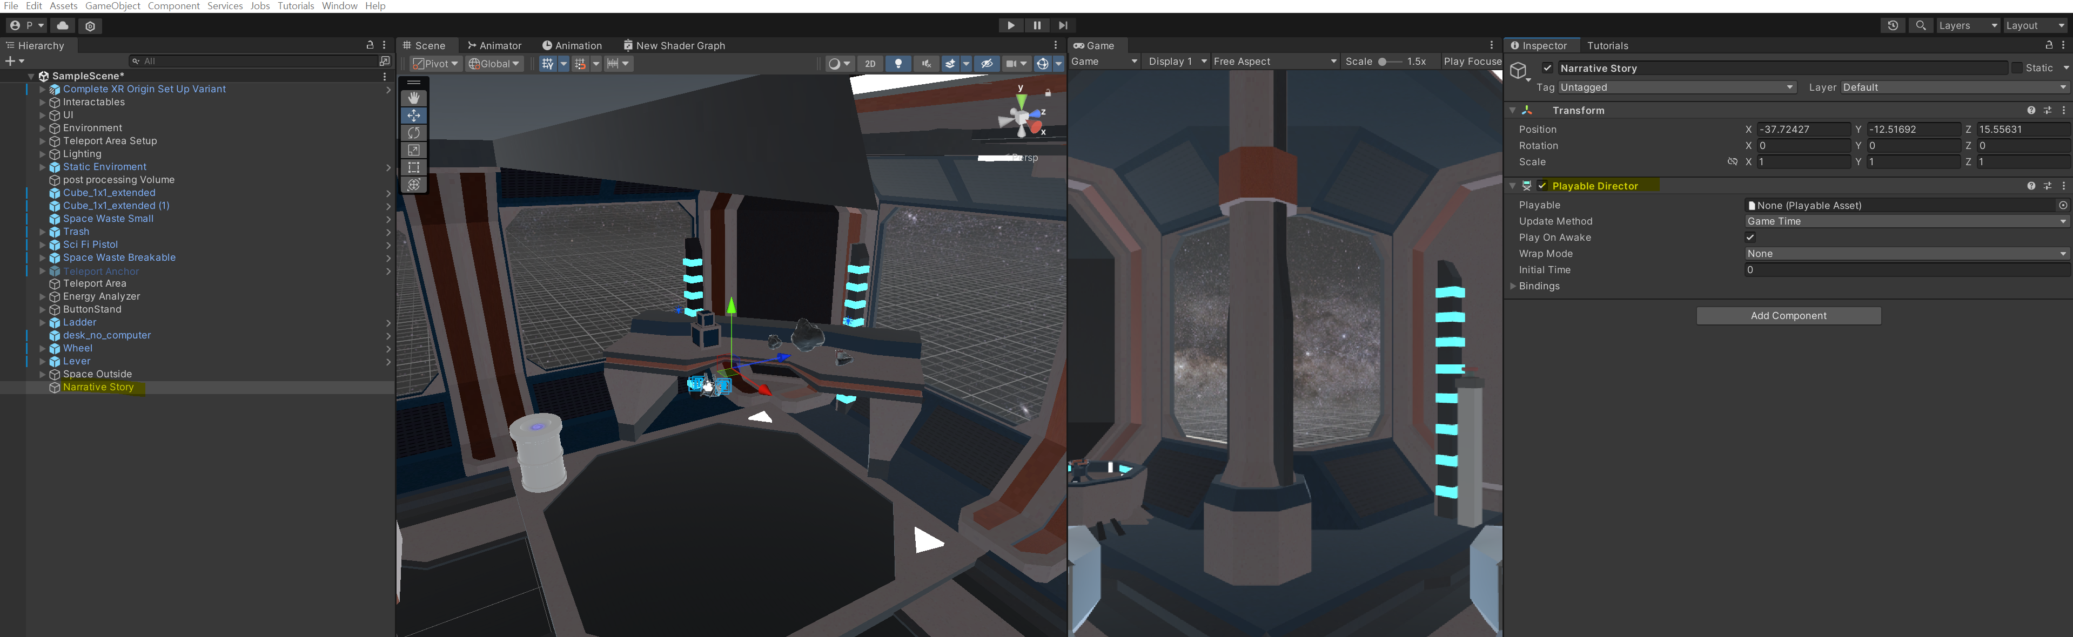Disable the Narrative Story active checkbox
This screenshot has height=637, width=2073.
pyautogui.click(x=1547, y=69)
